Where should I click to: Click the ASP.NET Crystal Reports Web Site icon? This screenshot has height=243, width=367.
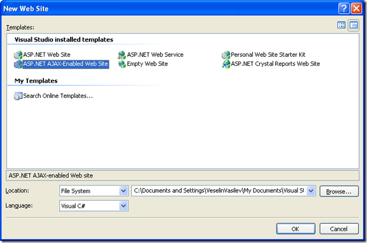[226, 64]
